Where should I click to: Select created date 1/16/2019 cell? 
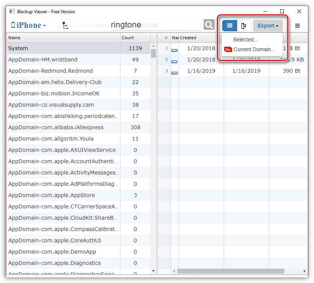(201, 71)
